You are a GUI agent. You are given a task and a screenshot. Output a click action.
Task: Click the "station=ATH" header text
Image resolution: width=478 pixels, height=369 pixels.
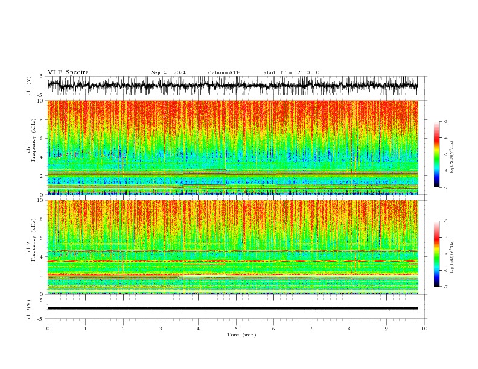(x=224, y=72)
